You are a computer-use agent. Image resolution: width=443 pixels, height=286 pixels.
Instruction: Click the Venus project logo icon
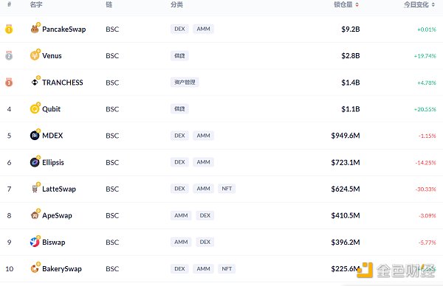[x=35, y=55]
